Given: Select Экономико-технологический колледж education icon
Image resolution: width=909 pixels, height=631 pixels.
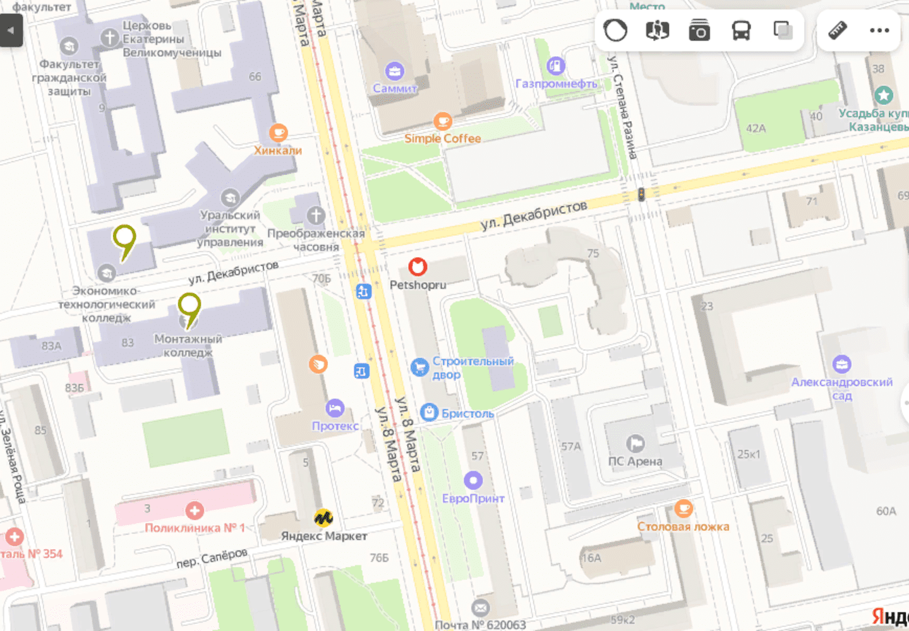Looking at the screenshot, I should [106, 273].
